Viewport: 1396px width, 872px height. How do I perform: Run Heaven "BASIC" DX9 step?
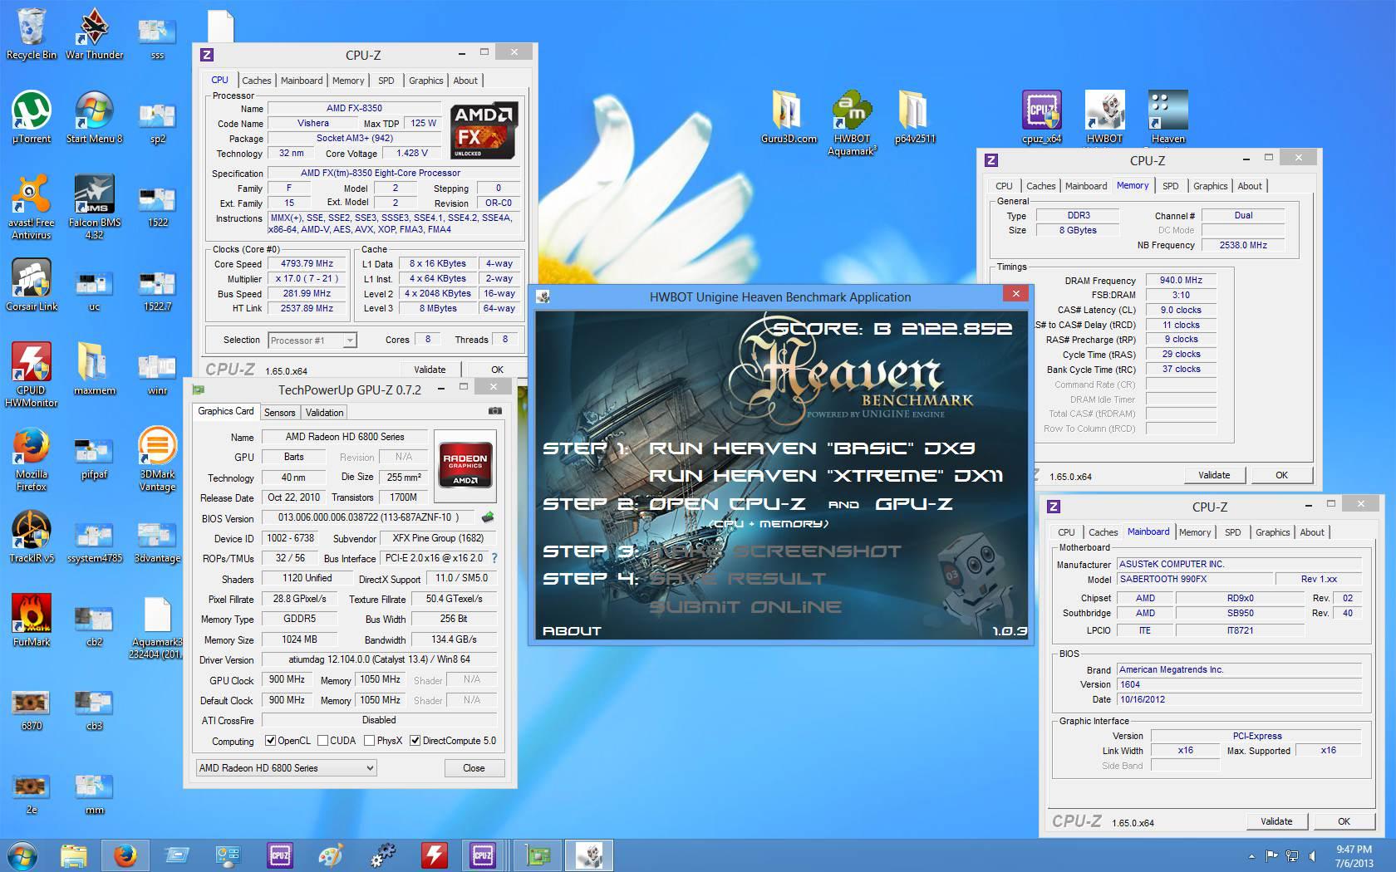(811, 448)
